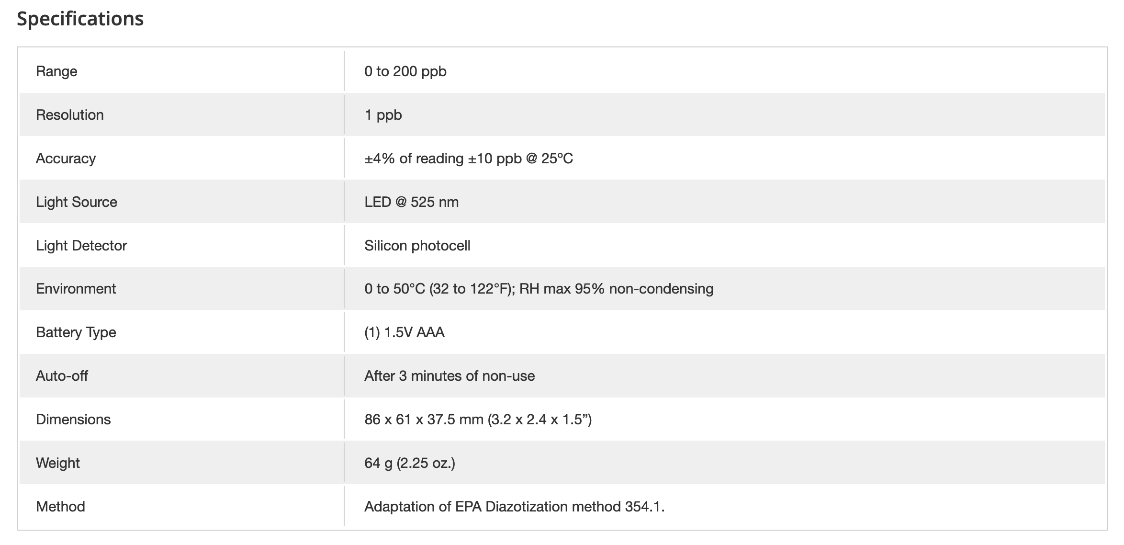
Task: Select the Resolution label
Action: point(70,115)
